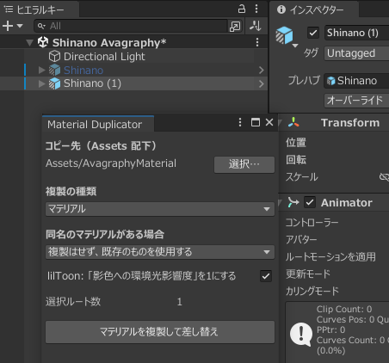Viewport: 389px width, 363px height.
Task: Open the Material Duplicator window options menu
Action: tap(240, 122)
